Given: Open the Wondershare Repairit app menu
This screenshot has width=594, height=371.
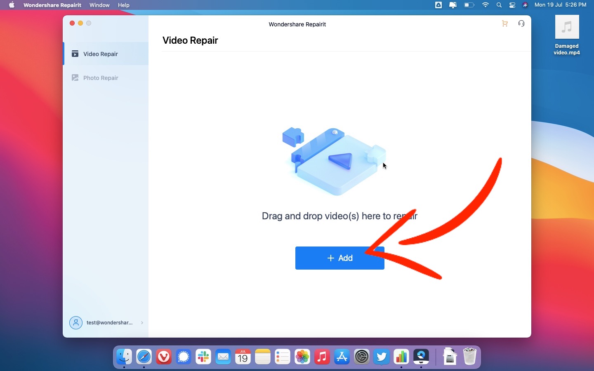Looking at the screenshot, I should (x=52, y=5).
